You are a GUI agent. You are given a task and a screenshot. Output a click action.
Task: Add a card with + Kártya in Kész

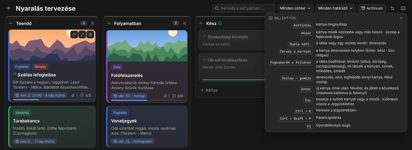[209, 90]
